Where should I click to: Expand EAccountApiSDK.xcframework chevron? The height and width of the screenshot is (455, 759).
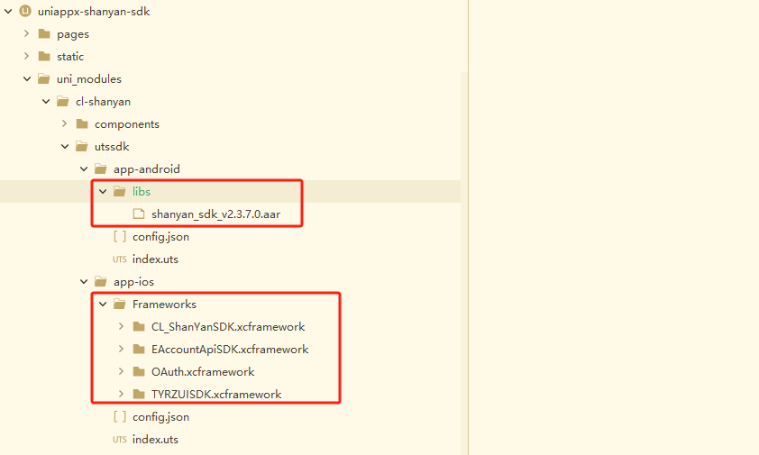[x=121, y=349]
